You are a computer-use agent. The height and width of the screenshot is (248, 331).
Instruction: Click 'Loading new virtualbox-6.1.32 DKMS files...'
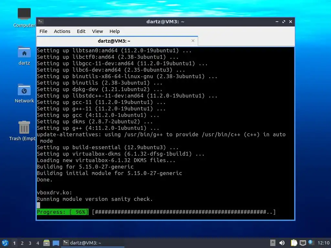[106, 160]
